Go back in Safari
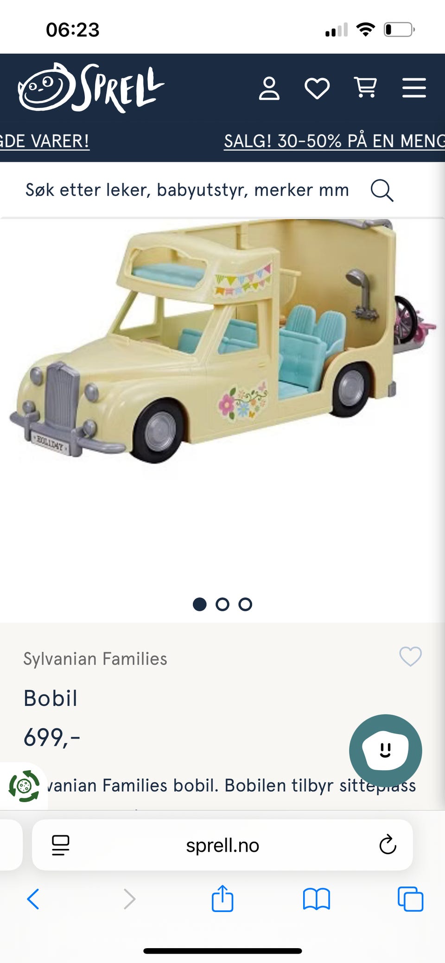Image resolution: width=445 pixels, height=963 pixels. pyautogui.click(x=33, y=899)
